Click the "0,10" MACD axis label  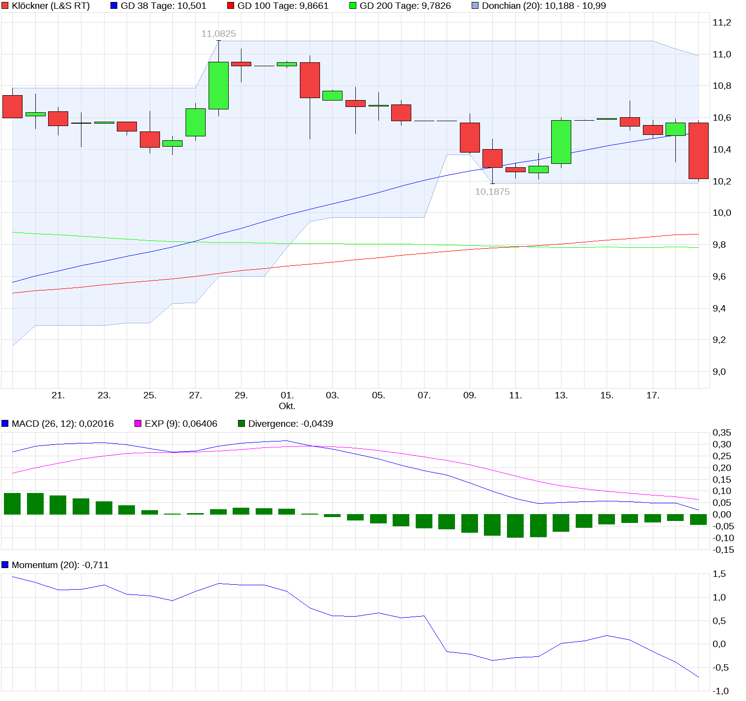coord(721,491)
